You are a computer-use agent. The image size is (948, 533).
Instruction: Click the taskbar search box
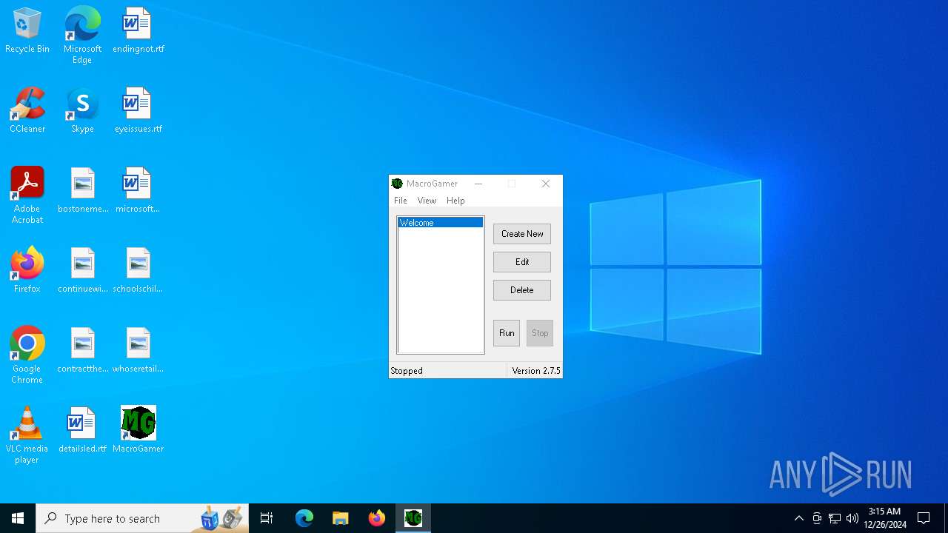pos(142,518)
